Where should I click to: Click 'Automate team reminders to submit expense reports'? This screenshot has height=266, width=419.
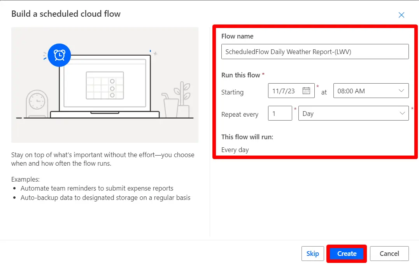coord(97,188)
